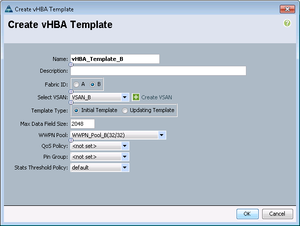
Task: Select Fabric ID B radio button
Action: point(92,85)
